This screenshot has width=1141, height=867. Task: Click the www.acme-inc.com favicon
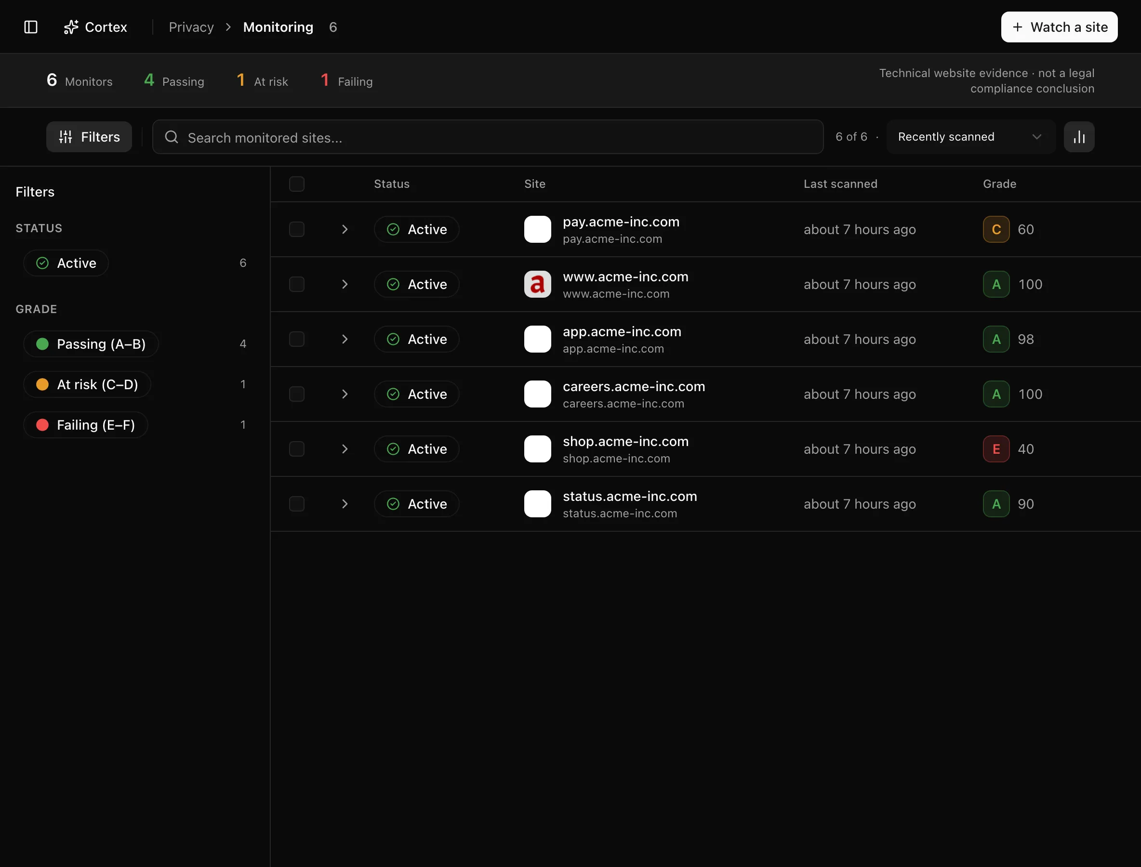pyautogui.click(x=537, y=284)
